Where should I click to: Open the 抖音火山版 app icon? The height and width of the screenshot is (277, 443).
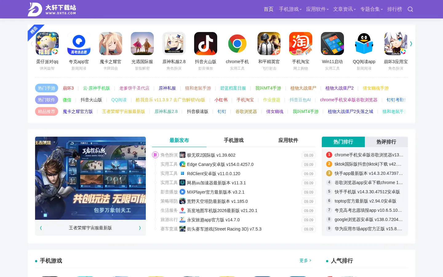tap(206, 44)
